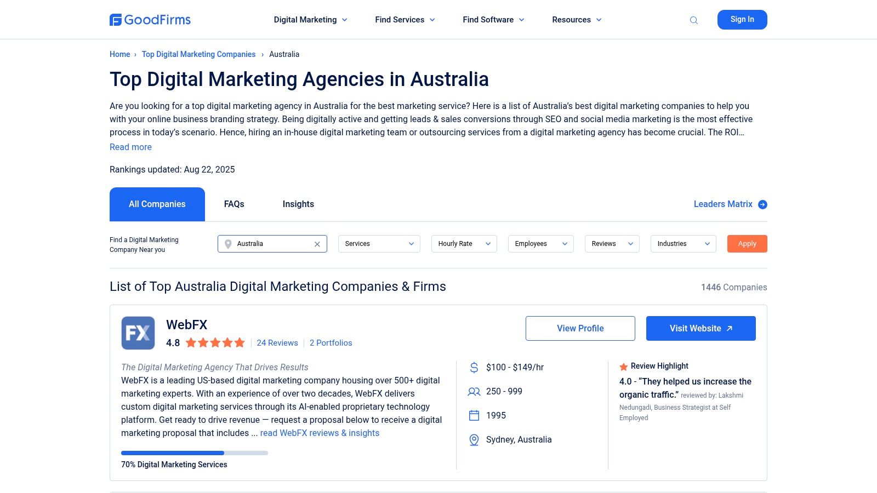Click Read more link

click(130, 147)
